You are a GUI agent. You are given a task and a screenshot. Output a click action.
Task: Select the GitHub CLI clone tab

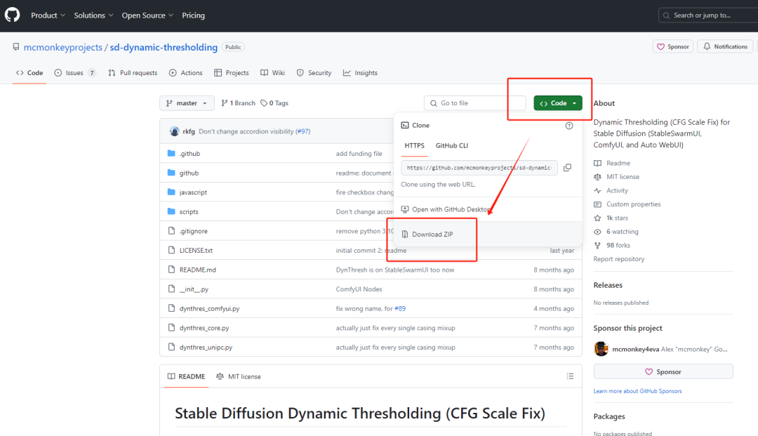pos(451,145)
